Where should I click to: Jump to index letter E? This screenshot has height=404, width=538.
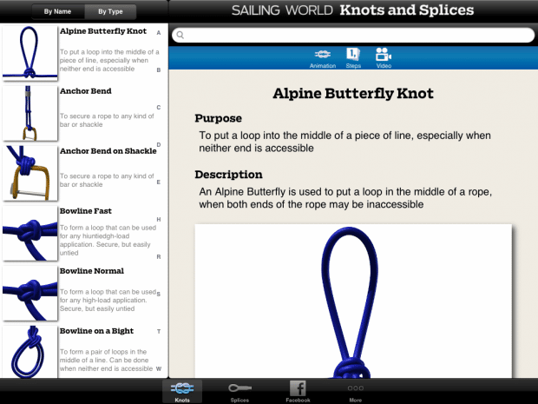coord(159,182)
